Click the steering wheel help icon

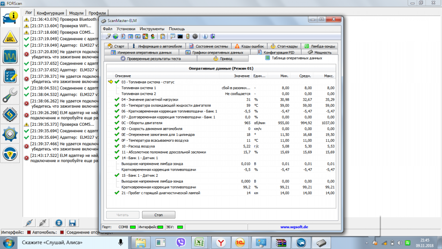coord(9,153)
